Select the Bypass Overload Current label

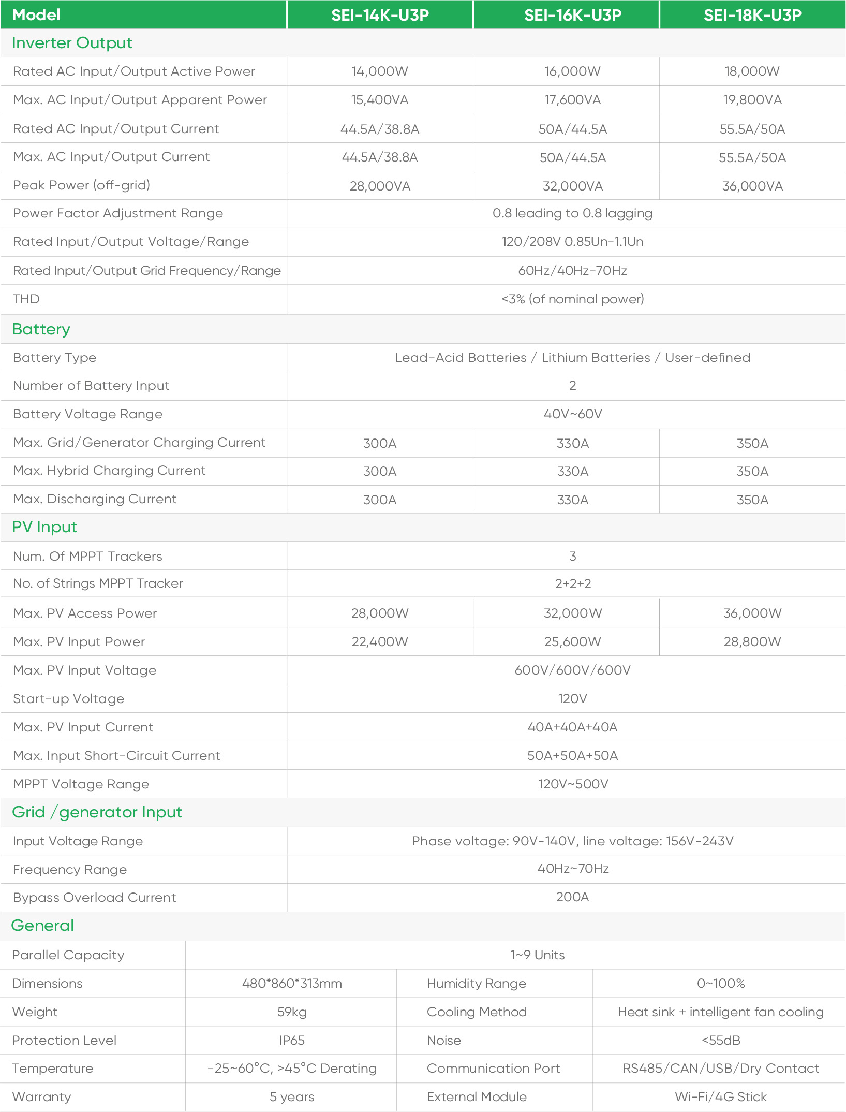(x=95, y=898)
